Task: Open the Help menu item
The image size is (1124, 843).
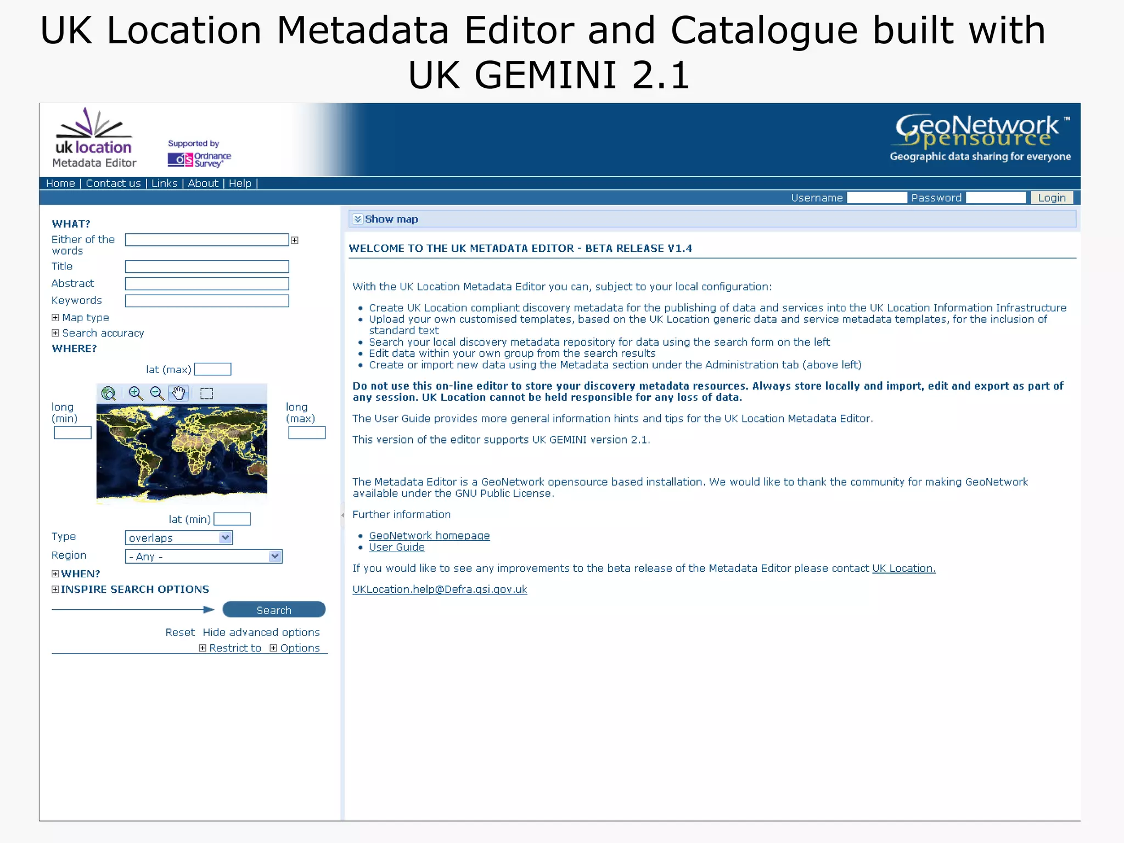Action: pyautogui.click(x=240, y=183)
